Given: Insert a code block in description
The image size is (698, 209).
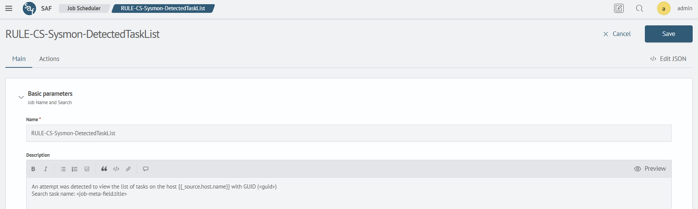Looking at the screenshot, I should tap(116, 169).
